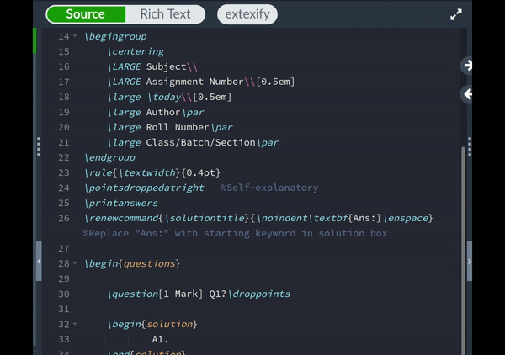The height and width of the screenshot is (355, 505).
Task: Click the %Self-explanatory comment
Action: (x=269, y=188)
